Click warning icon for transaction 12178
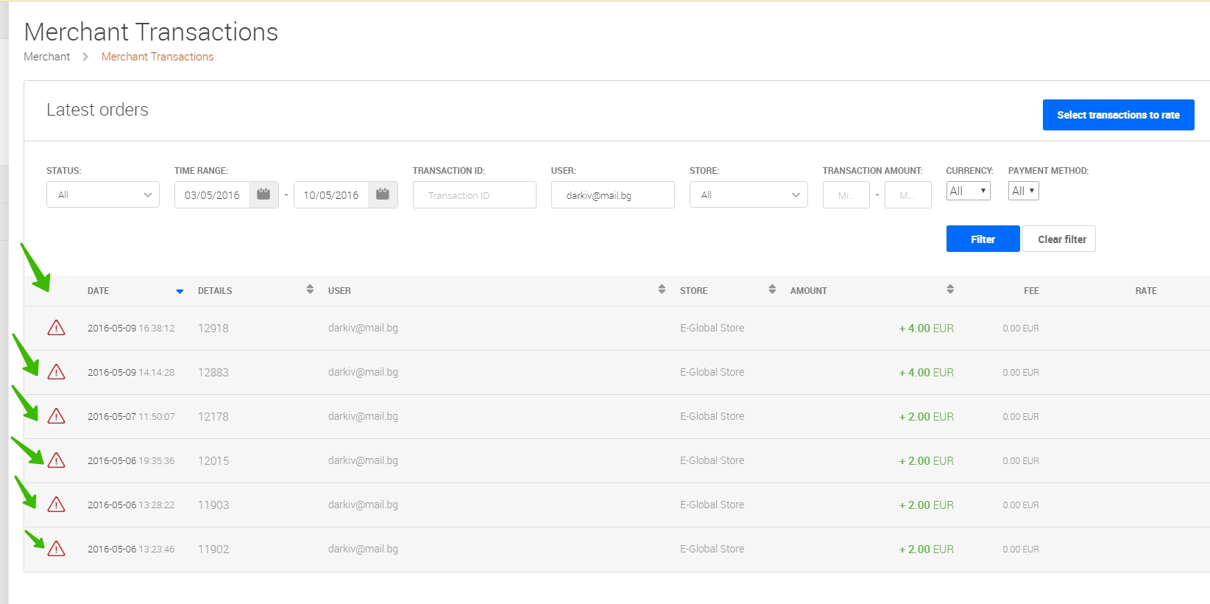 pyautogui.click(x=56, y=416)
